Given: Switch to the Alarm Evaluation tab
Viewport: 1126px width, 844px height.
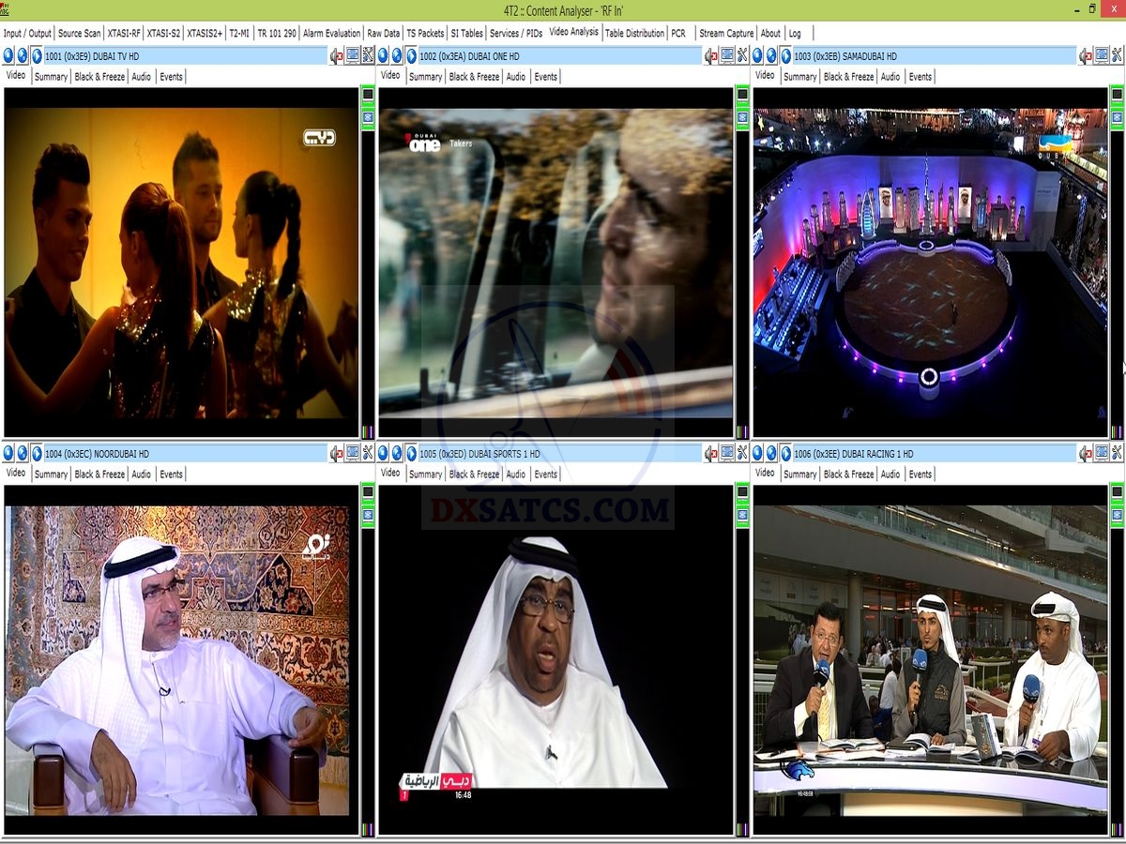Looking at the screenshot, I should [x=331, y=33].
